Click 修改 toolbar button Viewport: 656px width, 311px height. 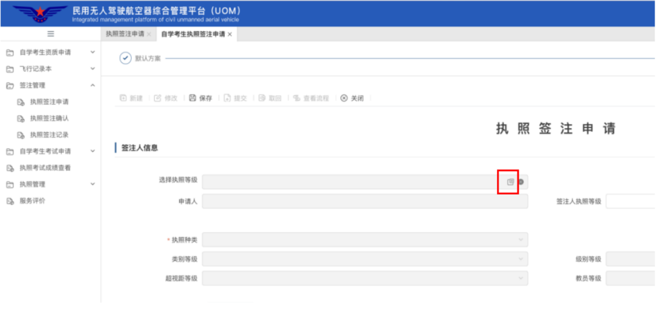[166, 98]
